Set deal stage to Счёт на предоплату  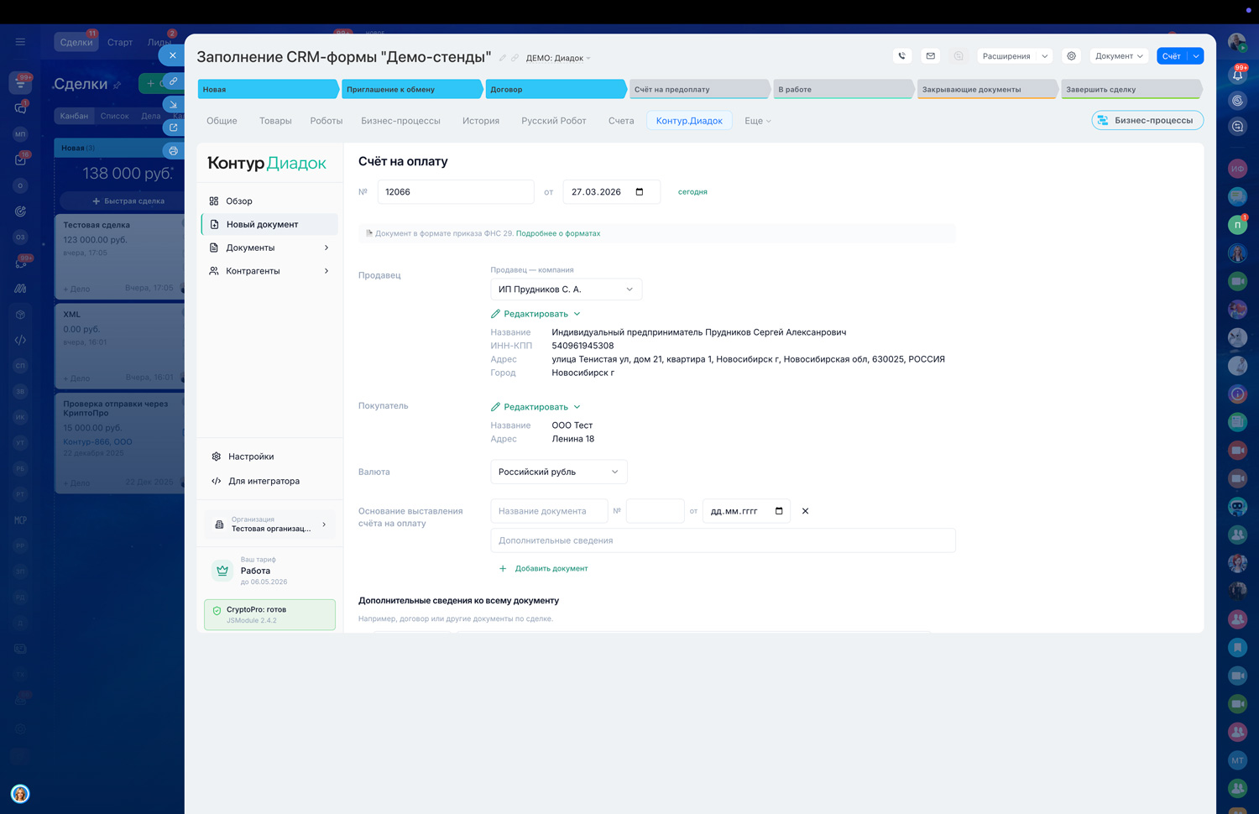coord(700,89)
